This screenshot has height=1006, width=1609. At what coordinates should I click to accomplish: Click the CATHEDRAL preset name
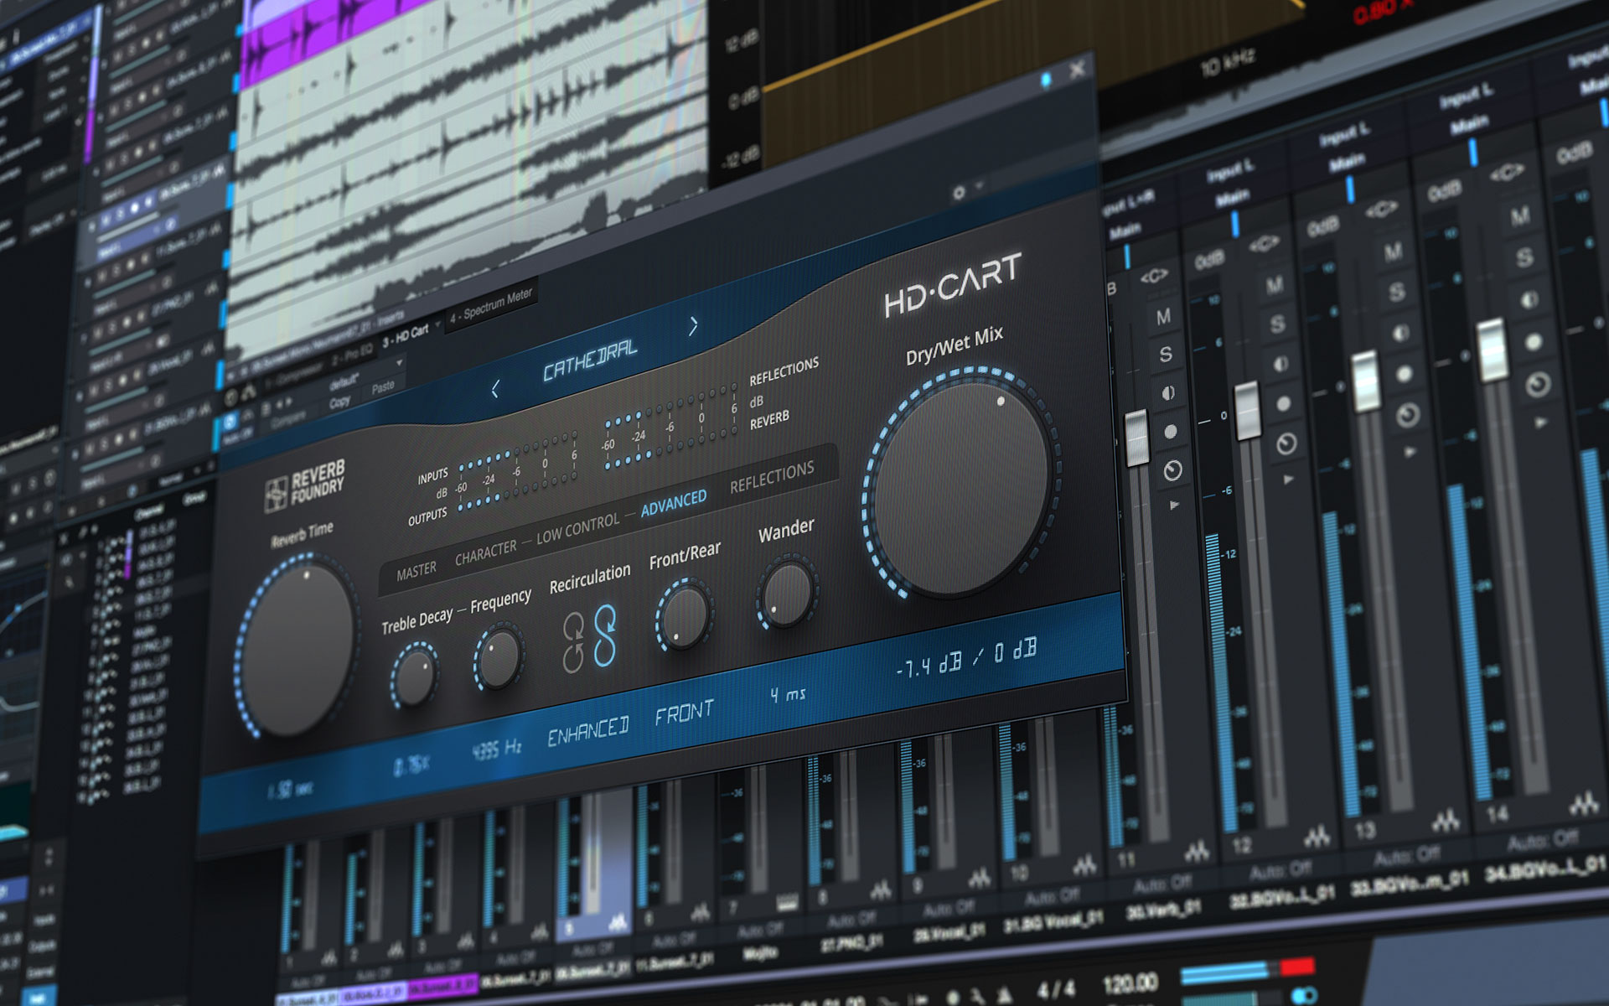coord(590,360)
